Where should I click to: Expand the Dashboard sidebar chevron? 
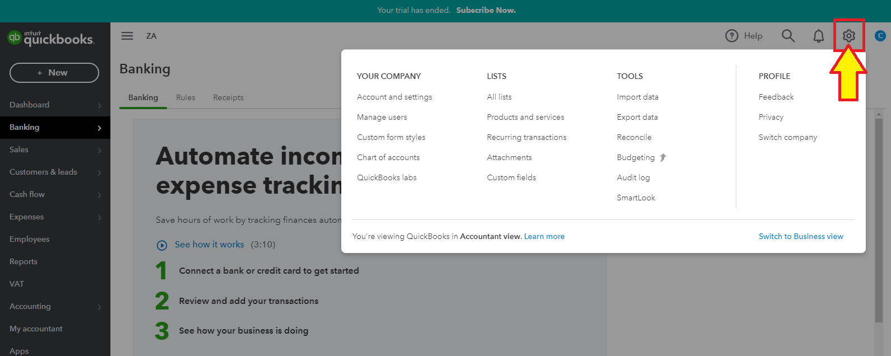tap(99, 105)
